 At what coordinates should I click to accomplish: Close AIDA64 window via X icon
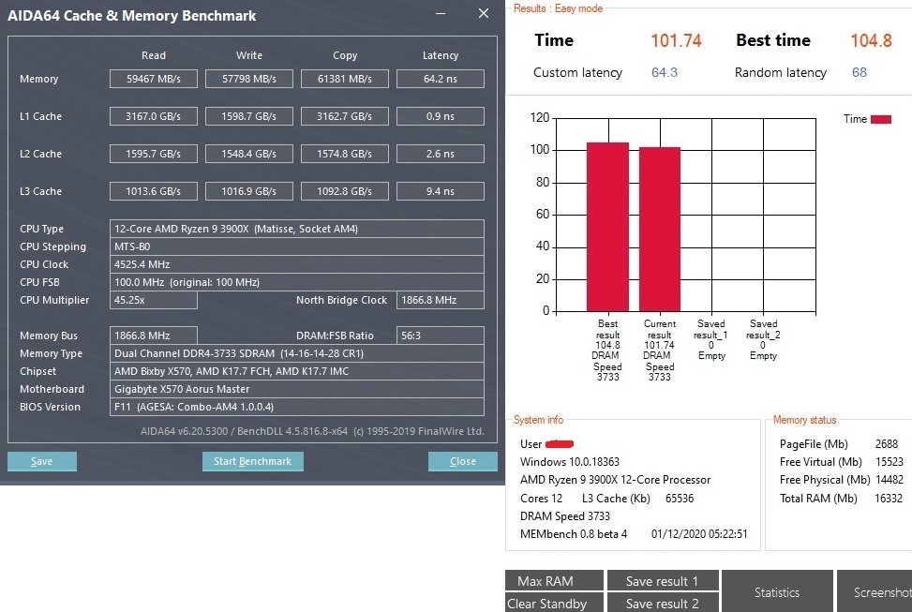484,13
